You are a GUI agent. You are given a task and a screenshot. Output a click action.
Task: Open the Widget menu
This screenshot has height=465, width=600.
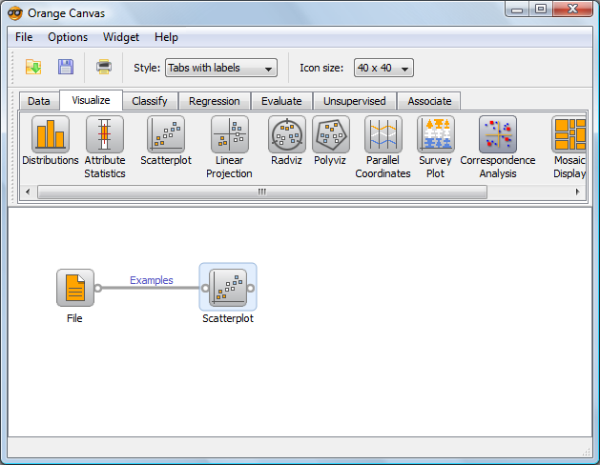[x=121, y=37]
